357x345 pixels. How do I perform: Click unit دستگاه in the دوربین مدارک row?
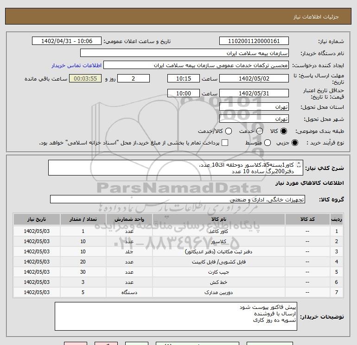point(129,293)
